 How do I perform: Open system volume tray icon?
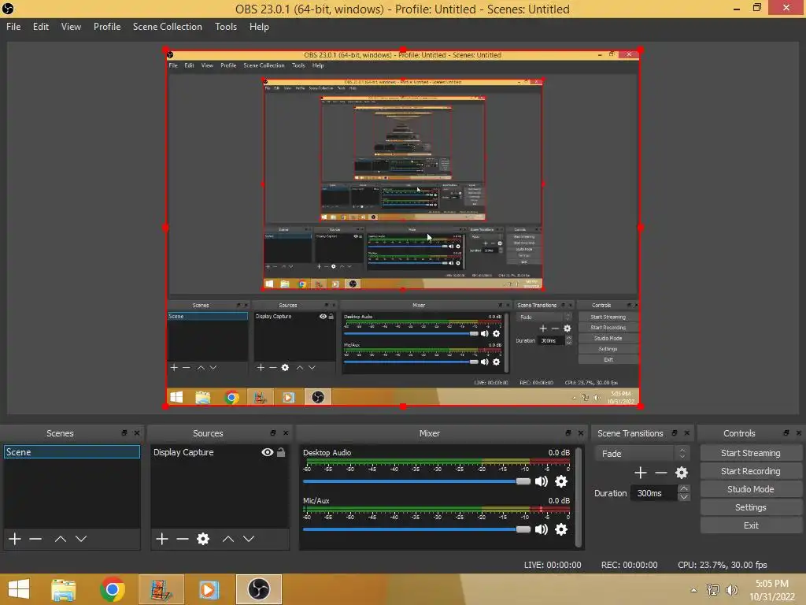coord(731,590)
